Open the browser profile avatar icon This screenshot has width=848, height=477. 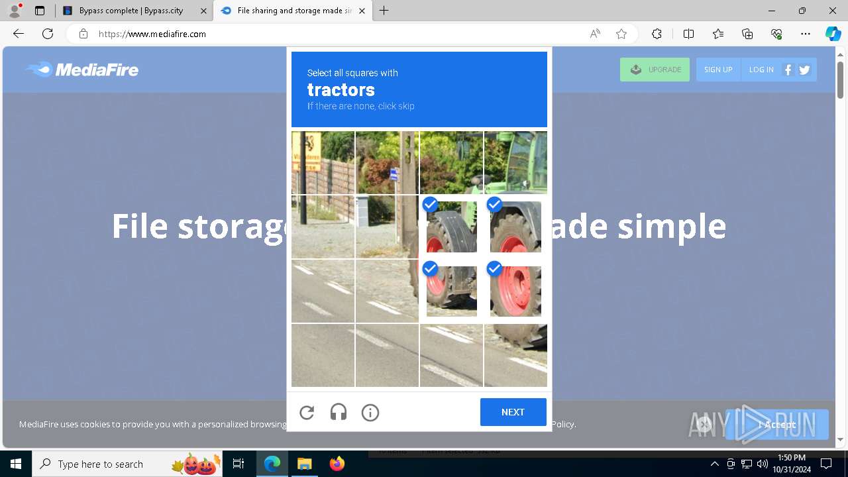click(15, 11)
